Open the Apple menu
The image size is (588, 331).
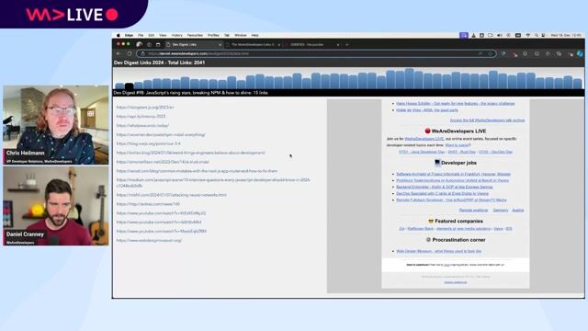pos(119,35)
